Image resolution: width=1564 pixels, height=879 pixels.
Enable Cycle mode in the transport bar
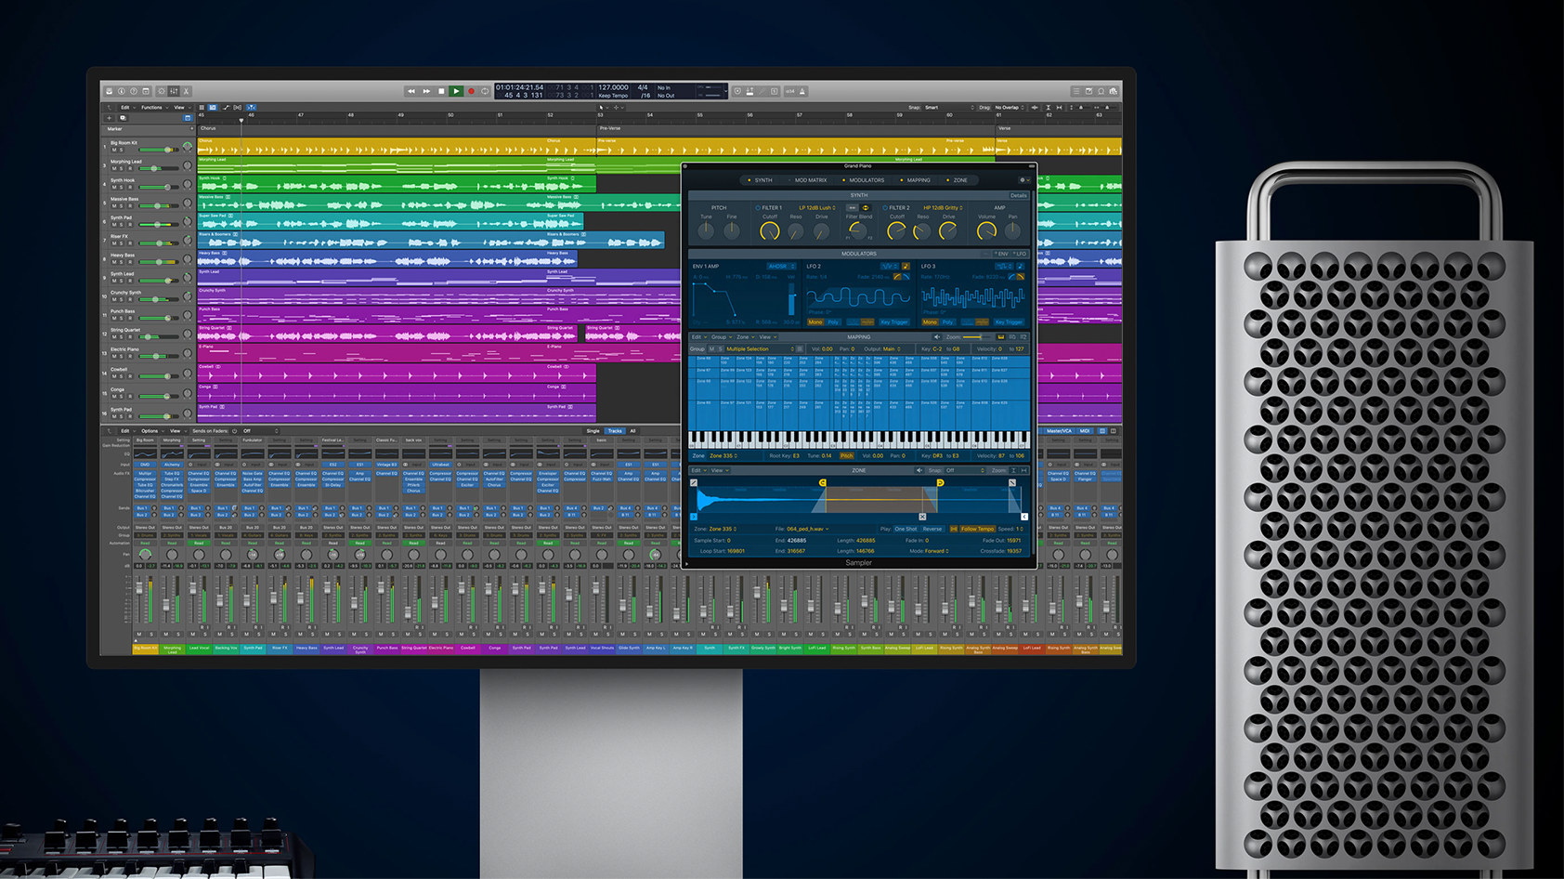click(486, 90)
